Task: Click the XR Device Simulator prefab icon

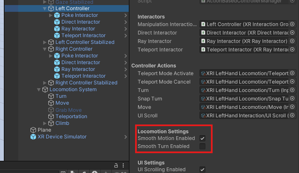Action: (x=33, y=137)
